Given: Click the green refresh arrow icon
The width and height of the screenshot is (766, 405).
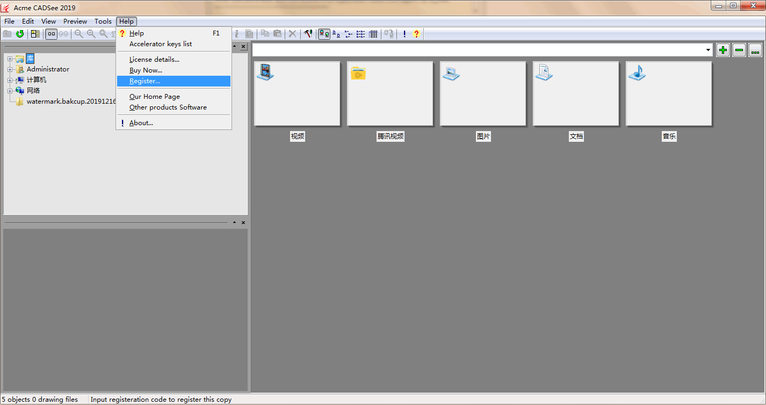Looking at the screenshot, I should pyautogui.click(x=20, y=34).
